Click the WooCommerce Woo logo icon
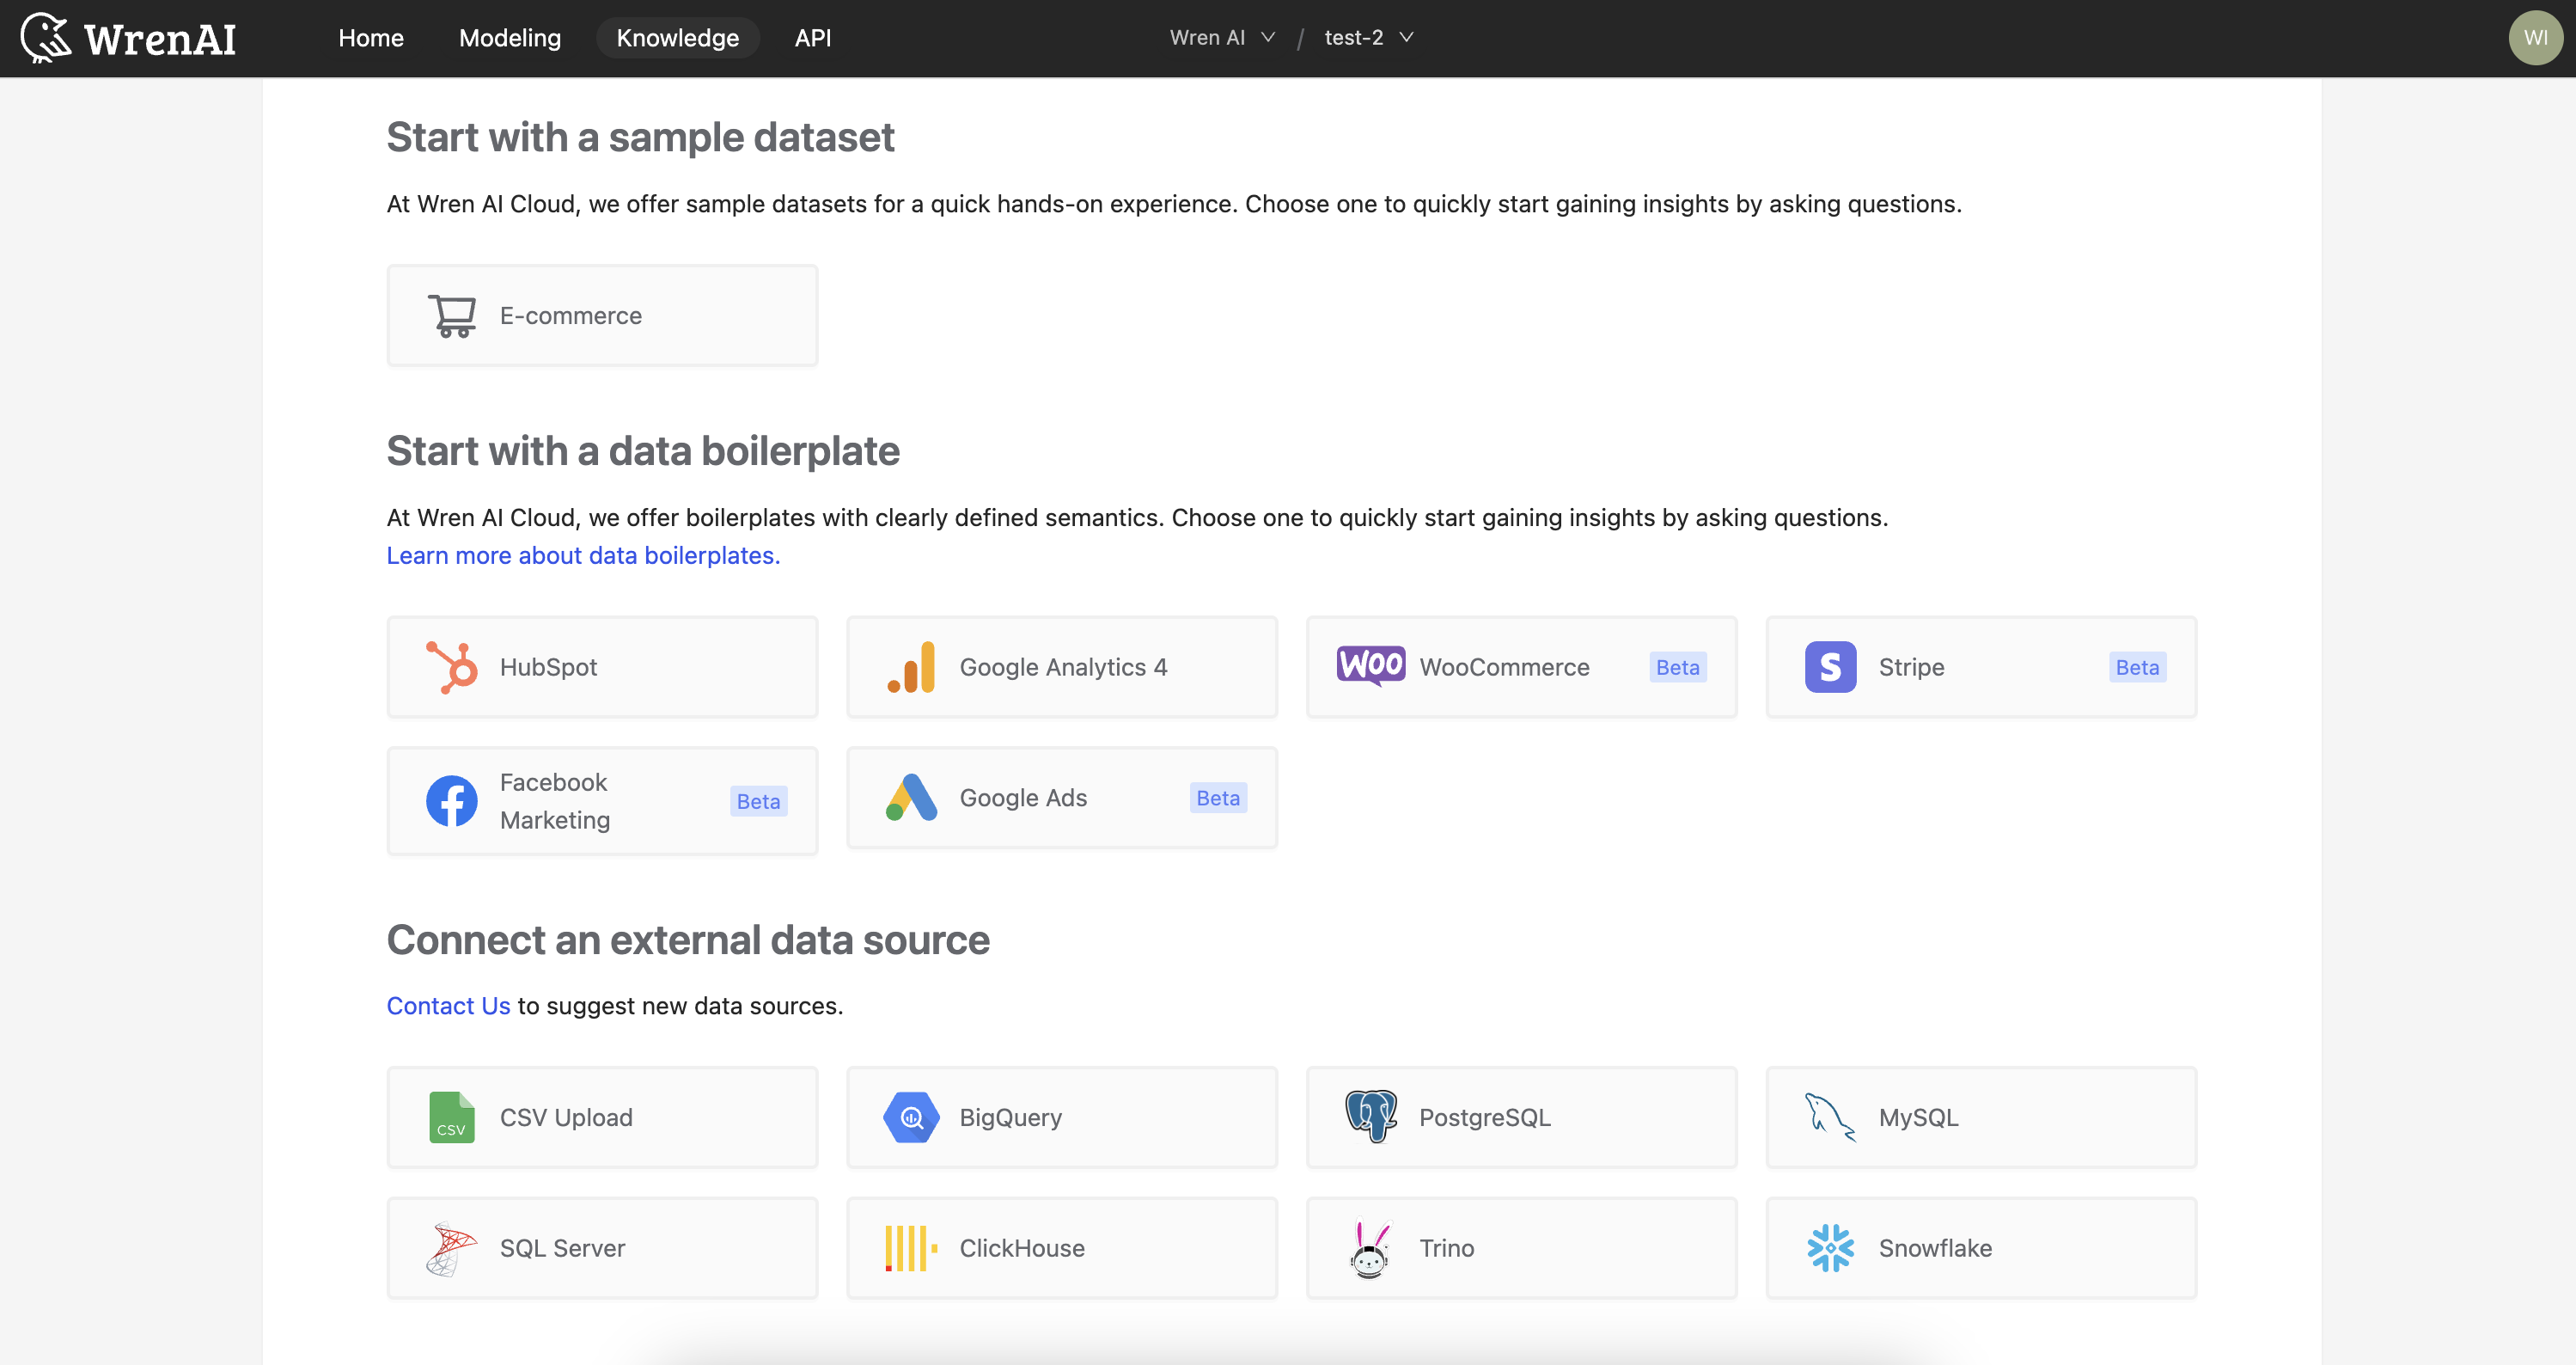Screen dimensions: 2576x1365 (x=1371, y=665)
